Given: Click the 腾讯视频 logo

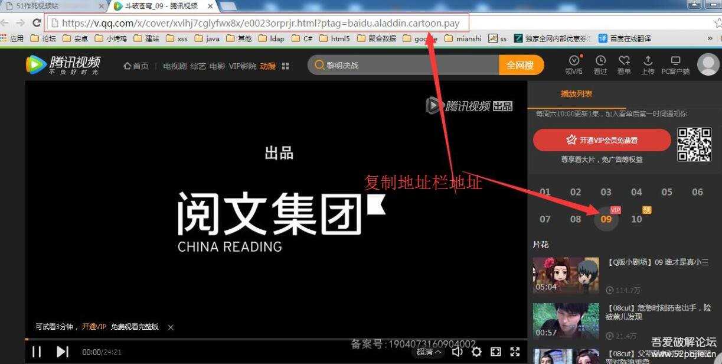Looking at the screenshot, I should pos(63,65).
